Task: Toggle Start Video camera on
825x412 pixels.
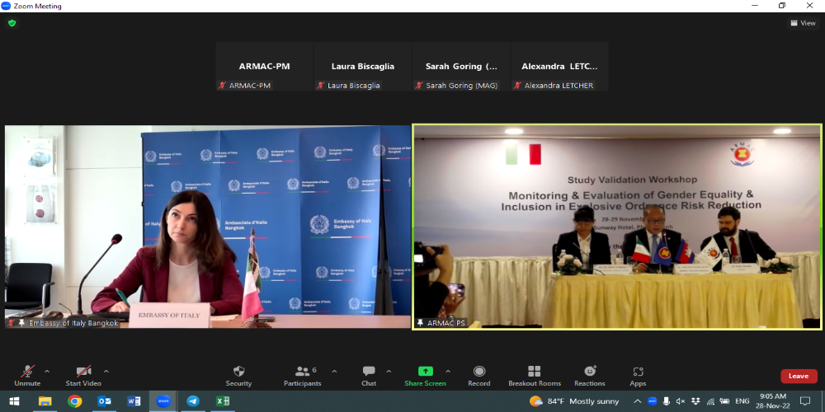Action: [82, 375]
